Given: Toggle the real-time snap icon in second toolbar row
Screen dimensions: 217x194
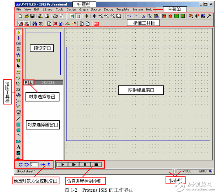Looking at the screenshot, I should (21, 24).
